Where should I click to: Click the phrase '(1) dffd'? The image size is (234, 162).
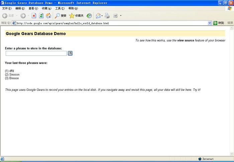coord(9,71)
